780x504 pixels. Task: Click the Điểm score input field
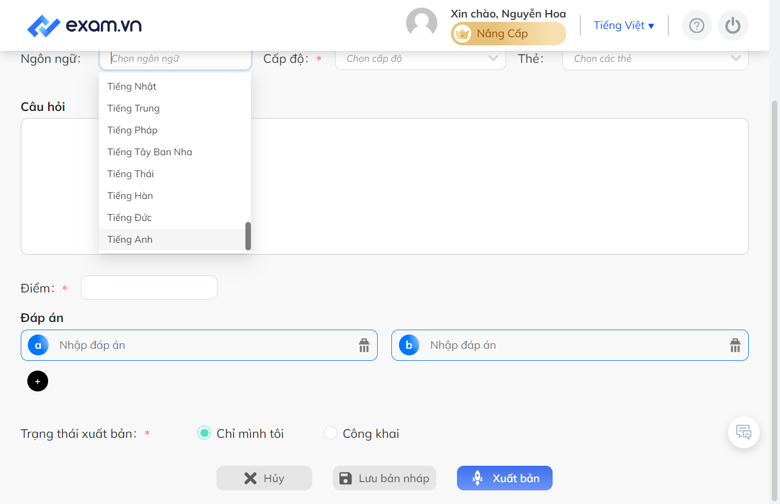149,288
